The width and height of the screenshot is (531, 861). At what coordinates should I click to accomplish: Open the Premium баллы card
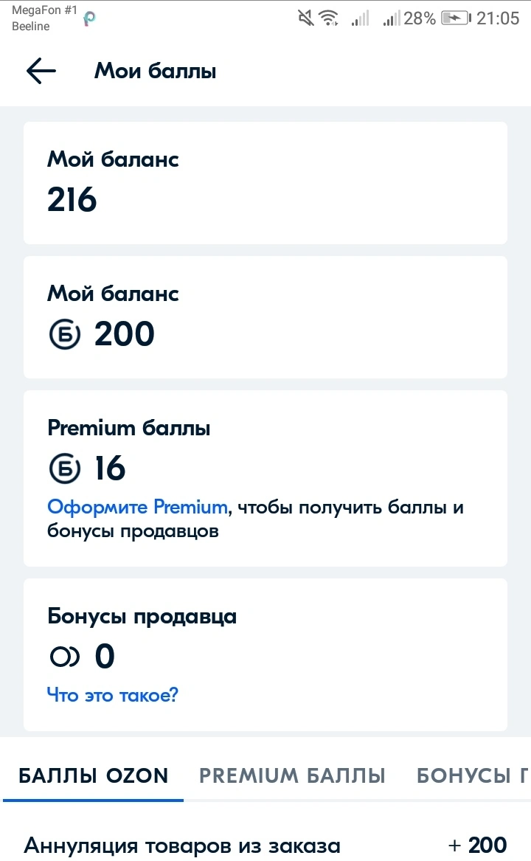[265, 478]
